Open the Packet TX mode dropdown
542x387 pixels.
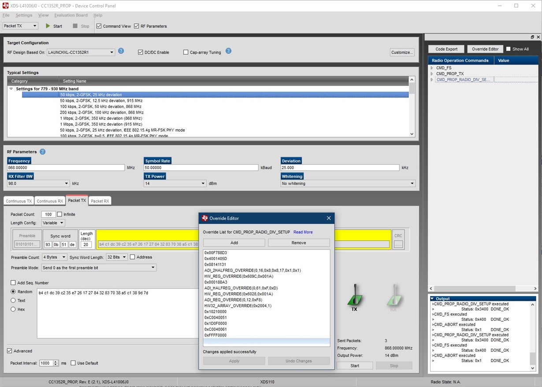[20, 26]
